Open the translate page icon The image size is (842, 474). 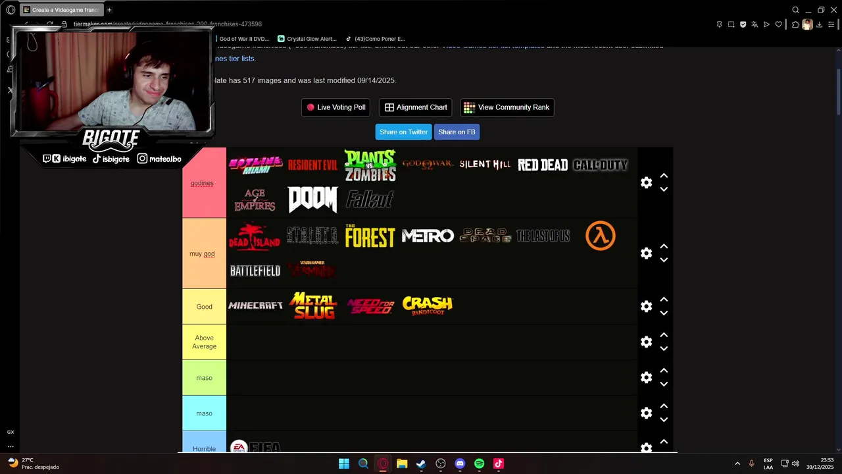[x=755, y=24]
